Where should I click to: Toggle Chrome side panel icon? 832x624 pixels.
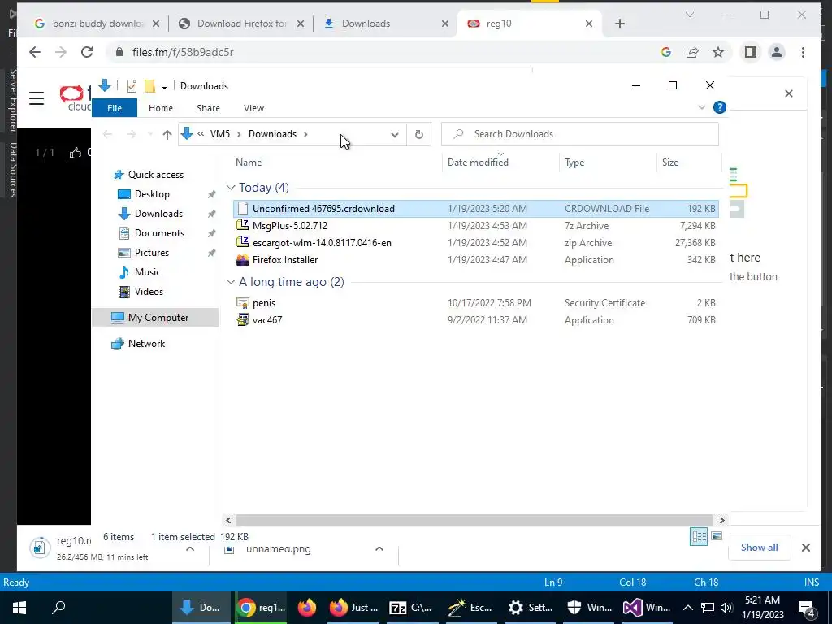(x=750, y=52)
